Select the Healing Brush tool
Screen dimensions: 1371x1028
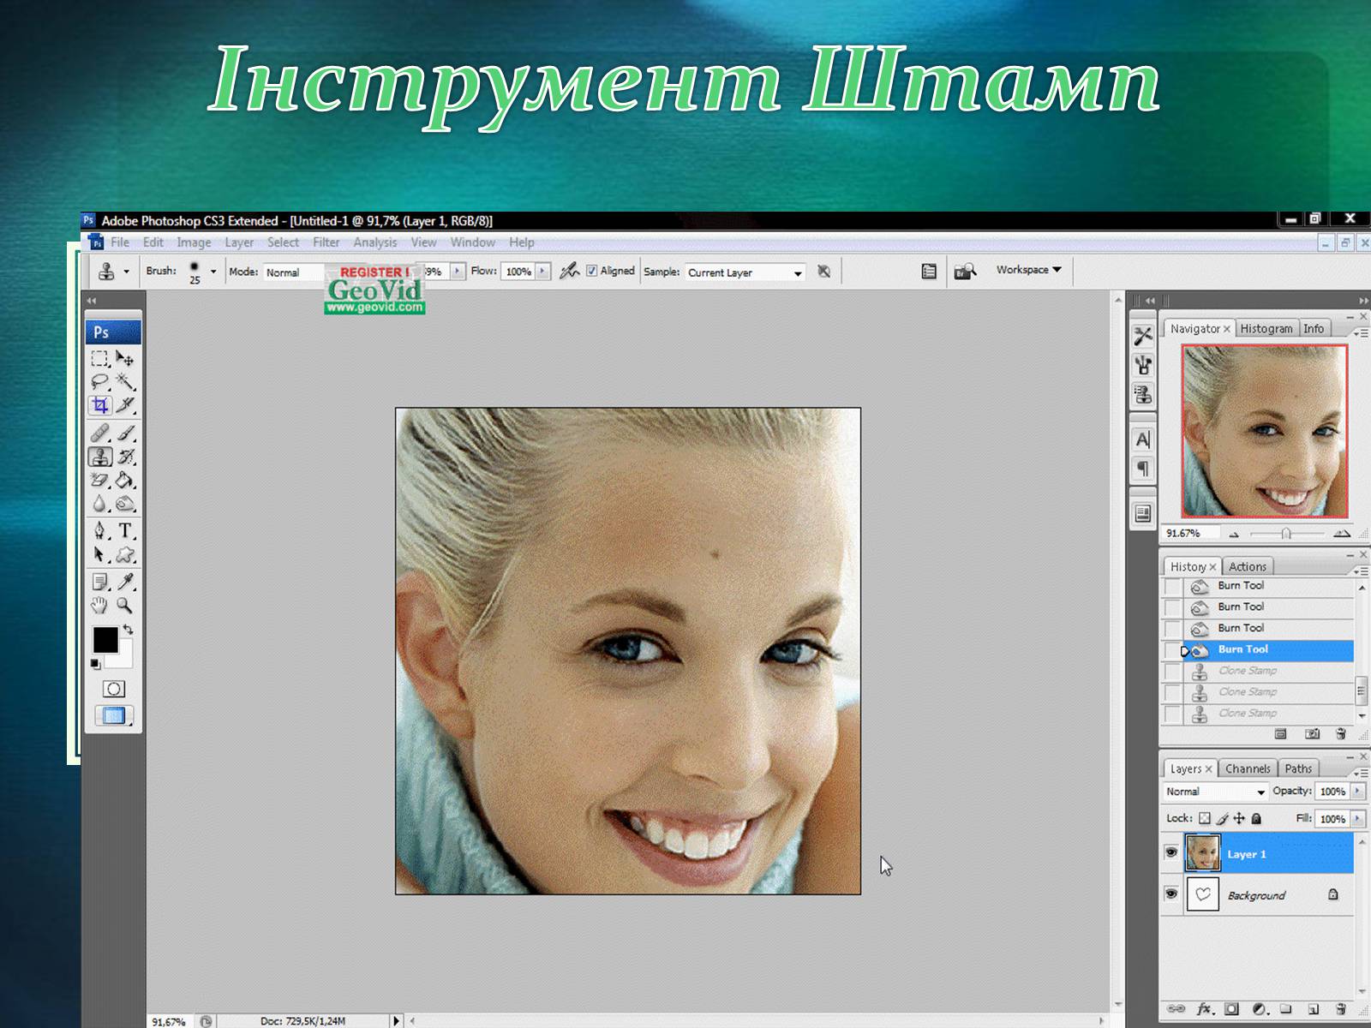pyautogui.click(x=100, y=433)
